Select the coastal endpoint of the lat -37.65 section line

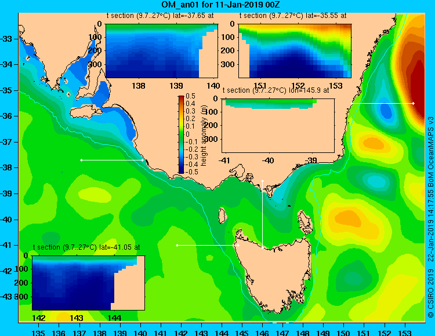click(x=143, y=160)
